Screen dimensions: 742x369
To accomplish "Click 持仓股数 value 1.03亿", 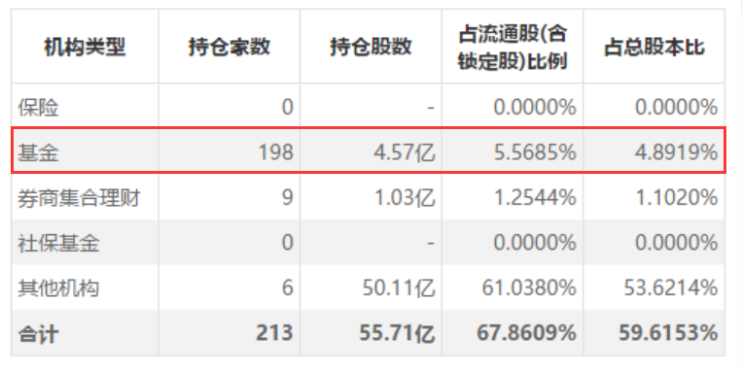I will [x=406, y=198].
